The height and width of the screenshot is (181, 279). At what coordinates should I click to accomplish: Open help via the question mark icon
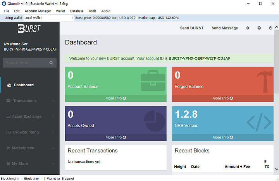tap(259, 28)
